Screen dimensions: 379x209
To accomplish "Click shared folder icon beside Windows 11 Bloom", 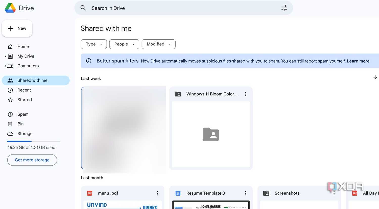I will 178,94.
